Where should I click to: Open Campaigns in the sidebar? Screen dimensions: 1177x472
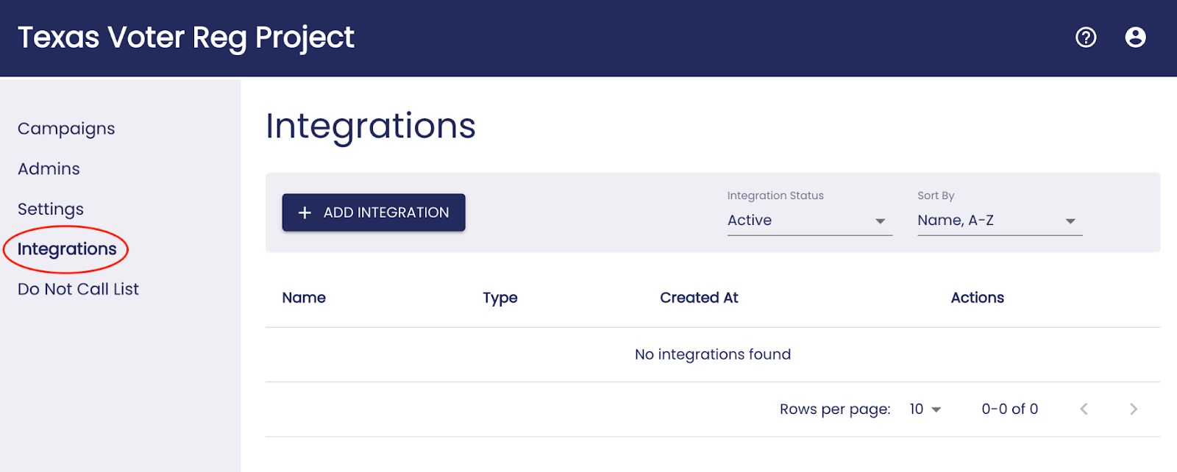pos(66,129)
